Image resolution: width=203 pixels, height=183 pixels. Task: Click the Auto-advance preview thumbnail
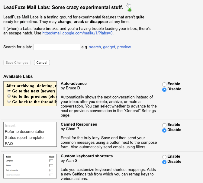click(30, 94)
